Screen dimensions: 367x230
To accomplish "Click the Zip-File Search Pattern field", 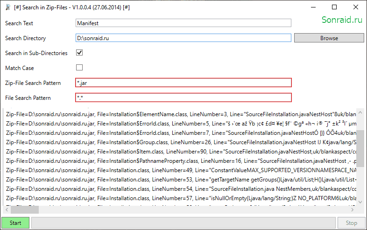I will click(x=183, y=83).
